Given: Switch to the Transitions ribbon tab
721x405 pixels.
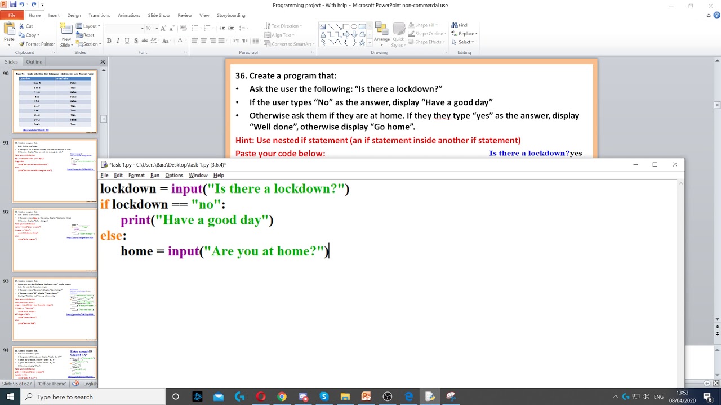Looking at the screenshot, I should click(x=99, y=15).
